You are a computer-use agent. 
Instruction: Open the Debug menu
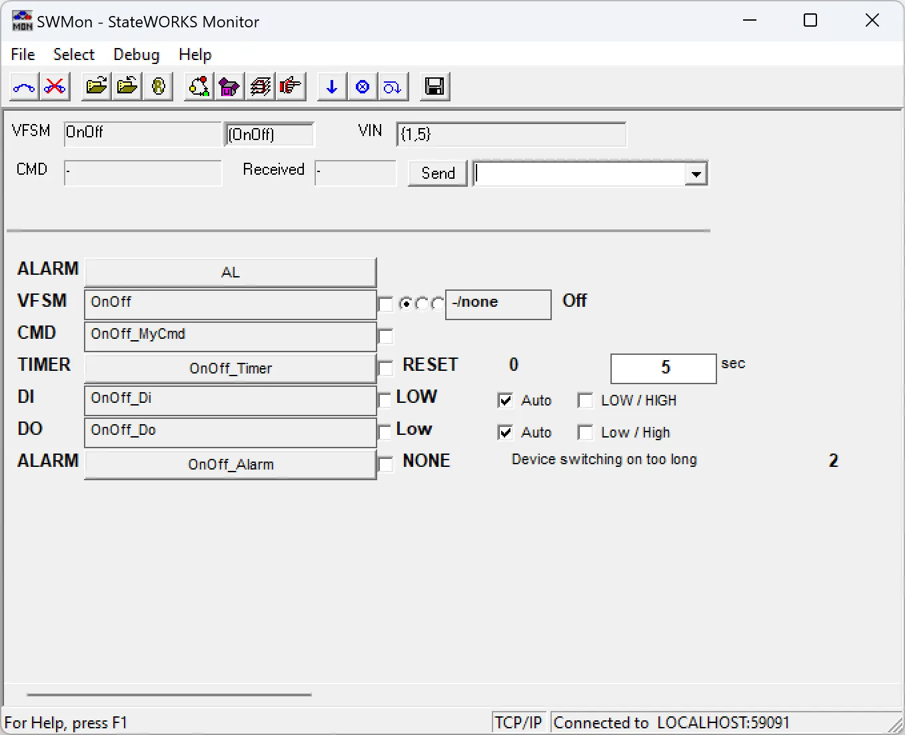point(136,55)
